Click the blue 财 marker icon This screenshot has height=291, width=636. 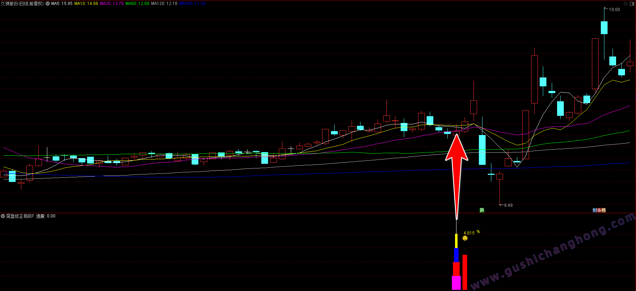(x=595, y=210)
